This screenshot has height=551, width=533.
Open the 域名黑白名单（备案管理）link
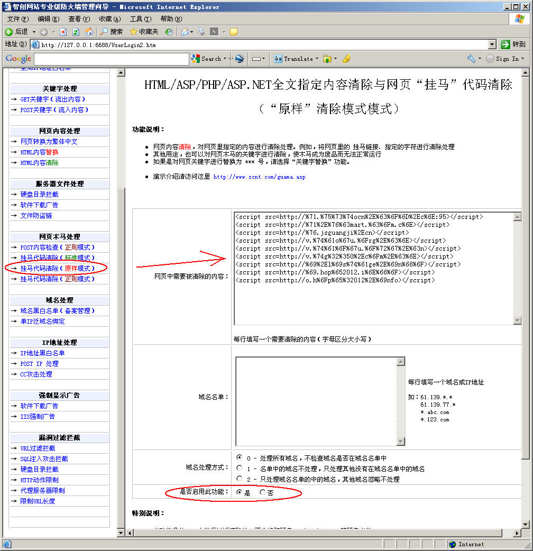(57, 310)
